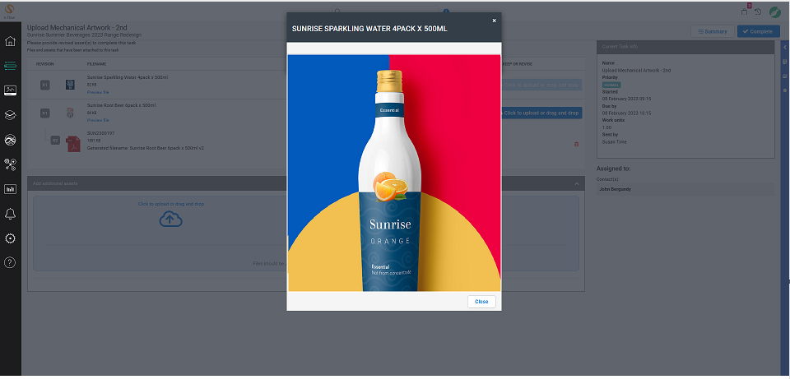The width and height of the screenshot is (790, 379).
Task: Open the basket icon with badge
Action: click(745, 11)
